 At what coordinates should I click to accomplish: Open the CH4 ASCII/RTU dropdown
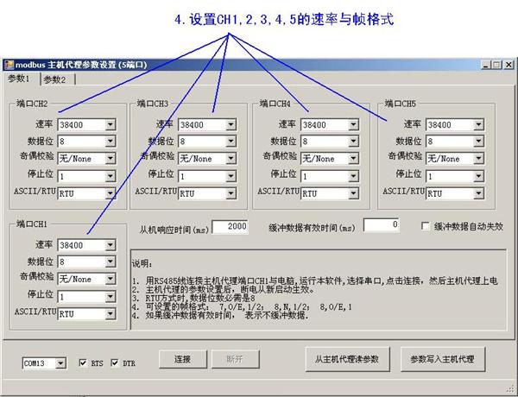(330, 193)
